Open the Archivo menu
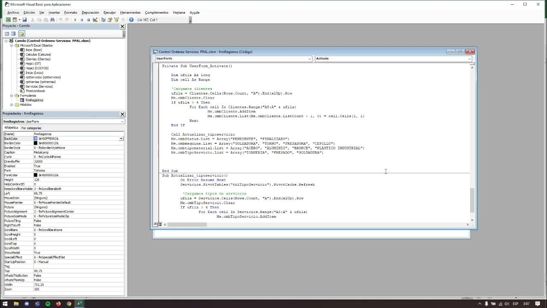The width and height of the screenshot is (547, 308). [13, 12]
